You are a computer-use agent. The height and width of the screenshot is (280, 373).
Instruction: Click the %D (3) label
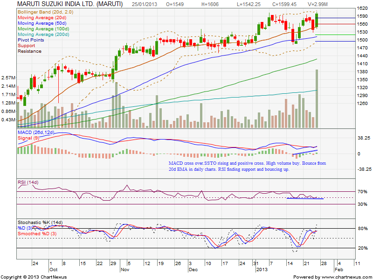(25, 228)
